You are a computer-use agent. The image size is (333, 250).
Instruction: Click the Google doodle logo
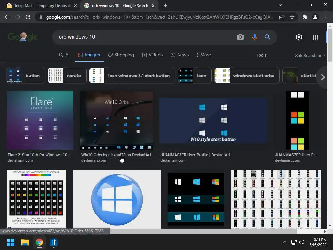[x=23, y=37]
